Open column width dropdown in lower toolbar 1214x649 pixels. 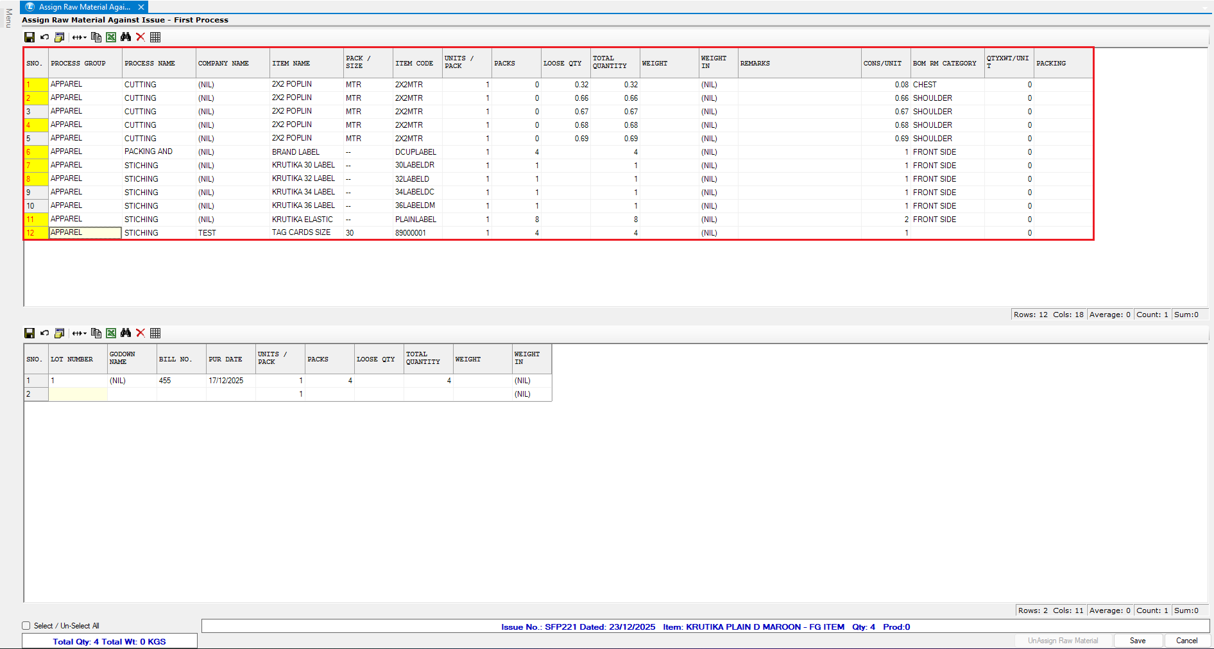[x=79, y=333]
